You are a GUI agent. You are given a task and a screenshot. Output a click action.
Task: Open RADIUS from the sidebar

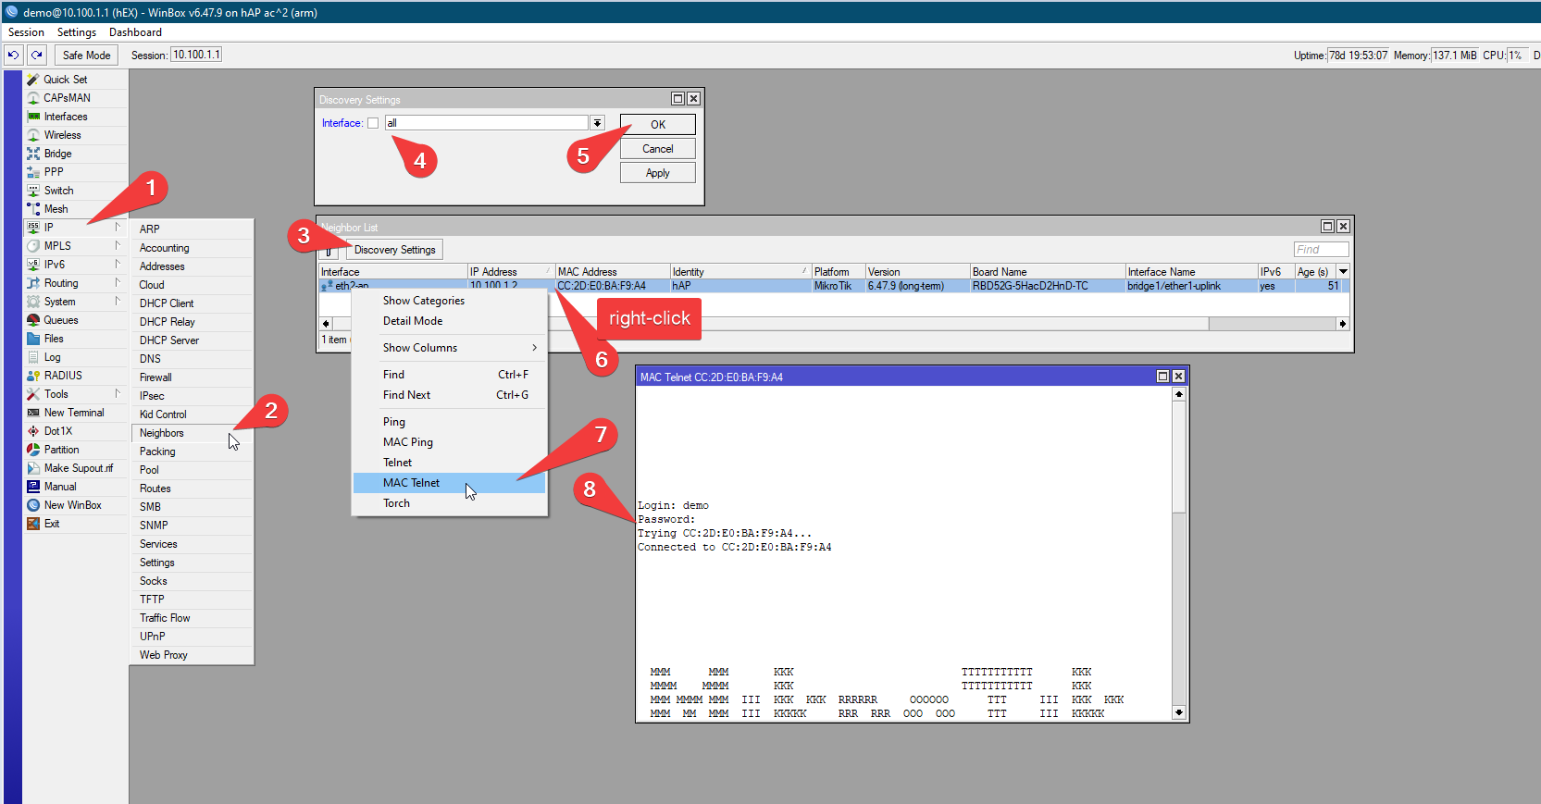[x=63, y=376]
